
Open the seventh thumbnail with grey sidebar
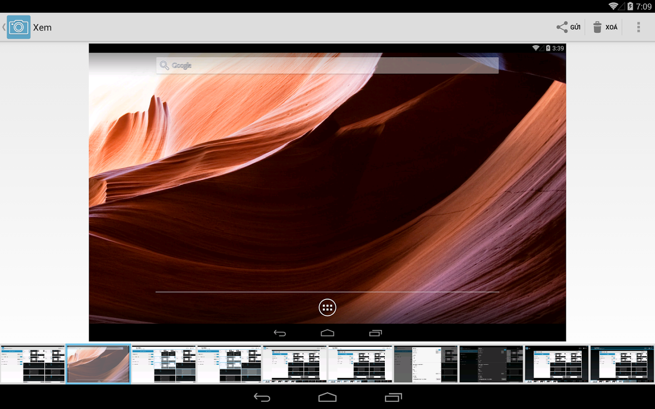point(426,364)
